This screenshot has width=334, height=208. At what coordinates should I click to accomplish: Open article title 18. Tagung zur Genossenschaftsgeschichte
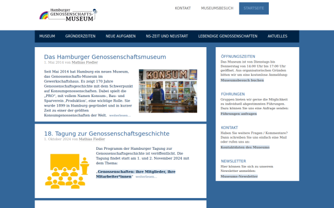click(x=107, y=134)
